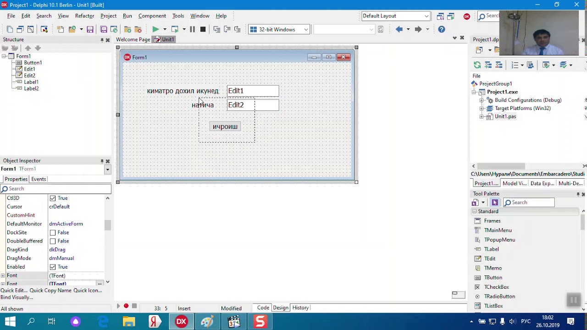The width and height of the screenshot is (587, 330).
Task: Select the Button1 node in Structure tree
Action: [33, 63]
